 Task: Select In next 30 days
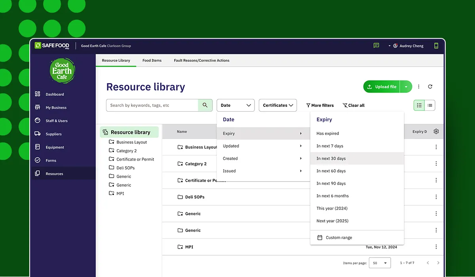click(x=357, y=158)
